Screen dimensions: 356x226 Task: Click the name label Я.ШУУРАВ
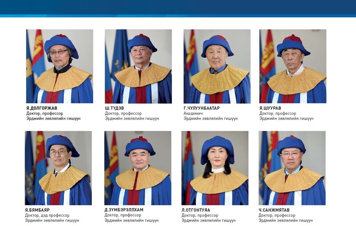[x=270, y=108]
